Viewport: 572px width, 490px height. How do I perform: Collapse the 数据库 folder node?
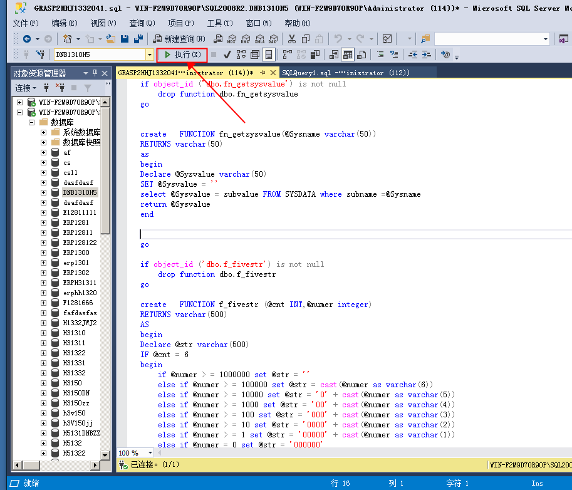coord(31,122)
